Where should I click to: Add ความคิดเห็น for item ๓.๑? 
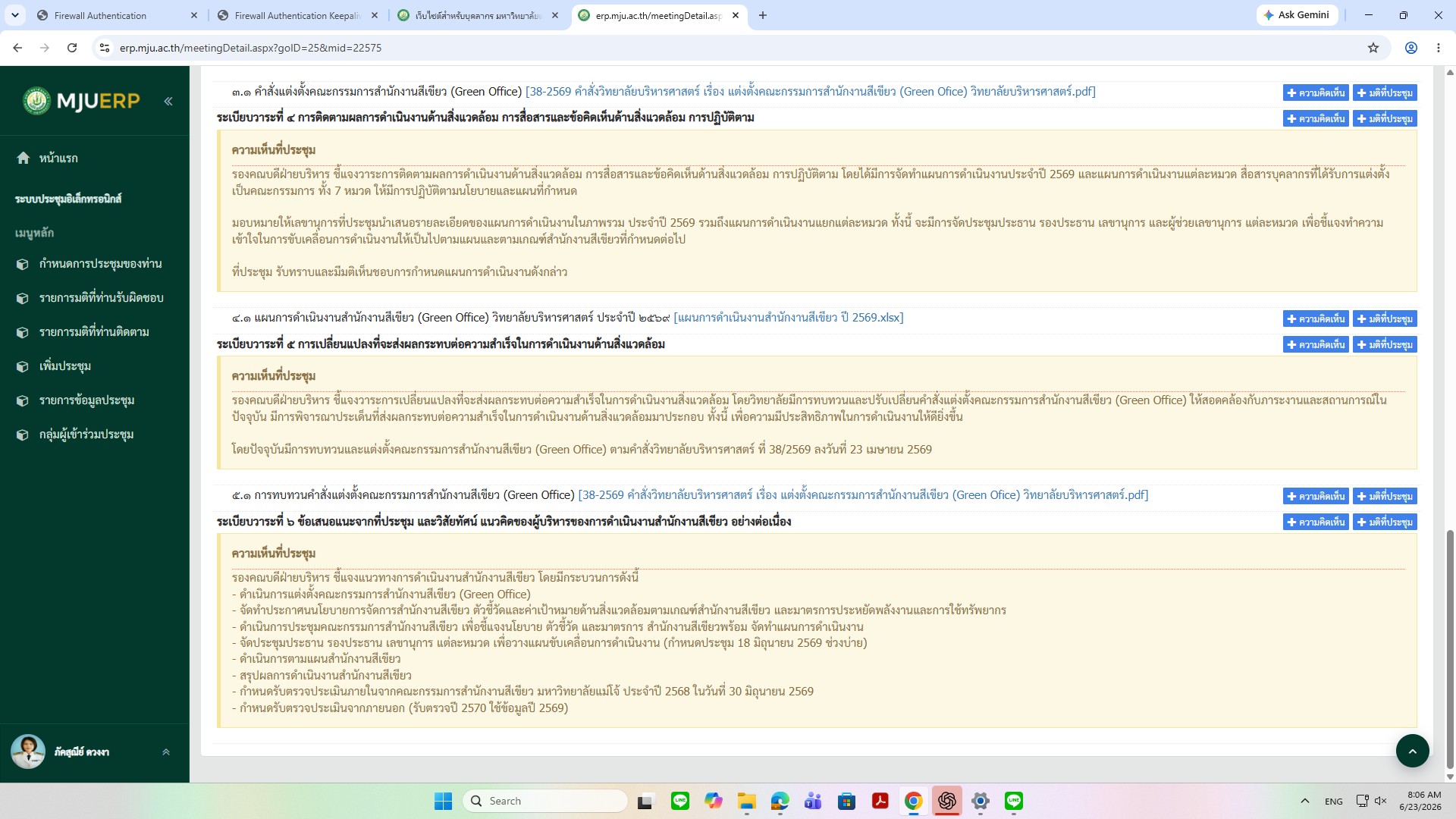[x=1316, y=93]
